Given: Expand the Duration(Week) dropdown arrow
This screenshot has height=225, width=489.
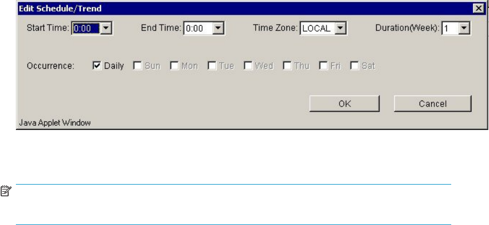Looking at the screenshot, I should 465,28.
